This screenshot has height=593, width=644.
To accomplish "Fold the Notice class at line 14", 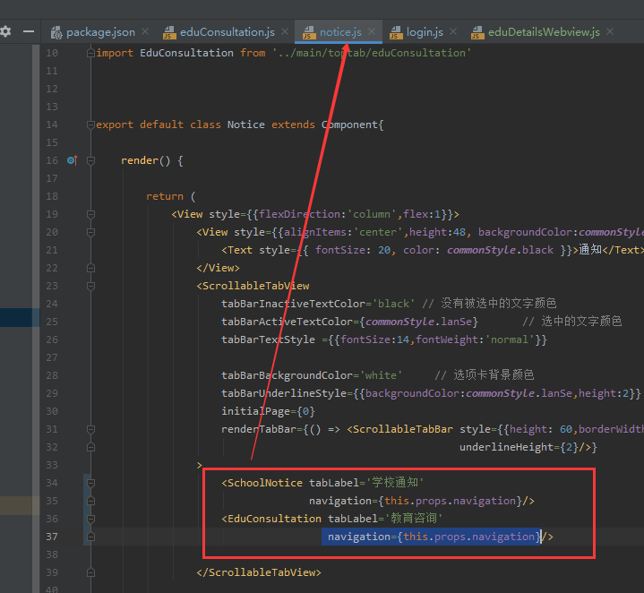I will click(90, 125).
